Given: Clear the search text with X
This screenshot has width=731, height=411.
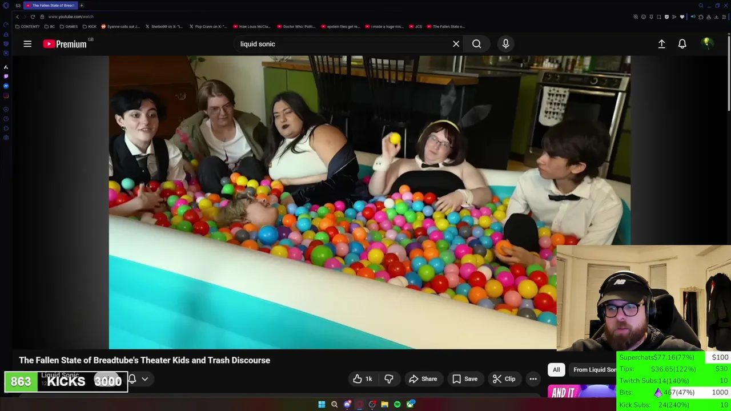Looking at the screenshot, I should [x=456, y=44].
